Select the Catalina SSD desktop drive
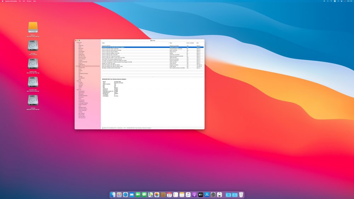Screen dimensions: 354x199 point(33,64)
